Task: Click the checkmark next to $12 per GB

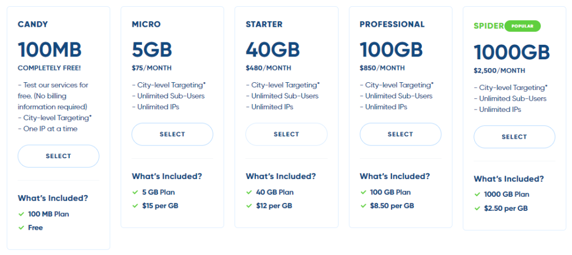Action: 249,206
